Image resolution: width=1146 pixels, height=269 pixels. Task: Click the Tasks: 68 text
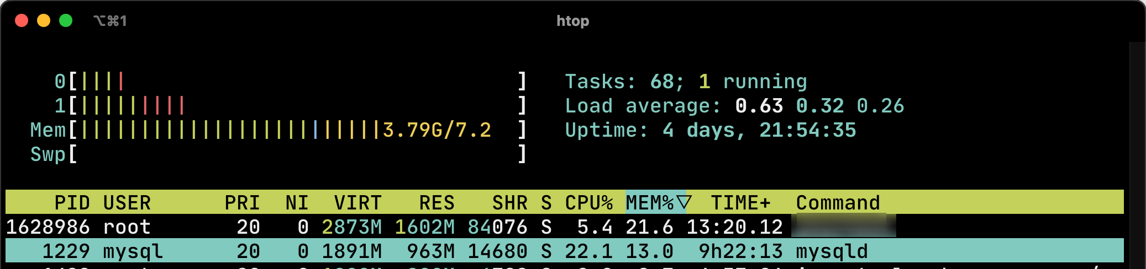click(x=624, y=82)
